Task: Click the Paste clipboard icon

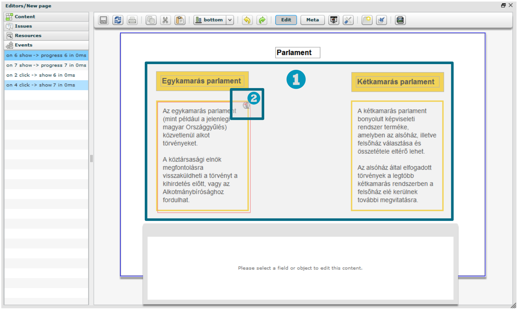Action: [x=180, y=20]
